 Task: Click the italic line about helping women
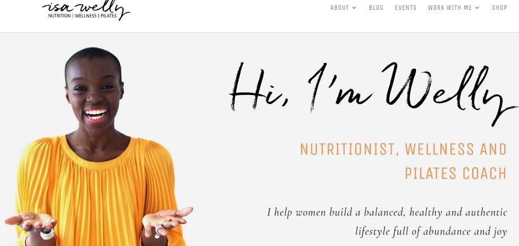[x=387, y=212]
